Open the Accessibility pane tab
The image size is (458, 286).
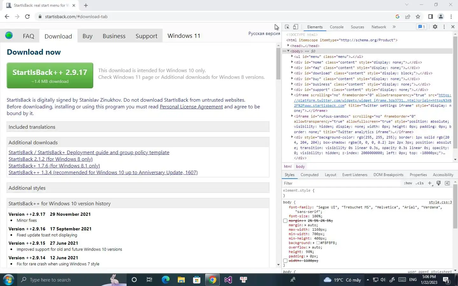(443, 175)
